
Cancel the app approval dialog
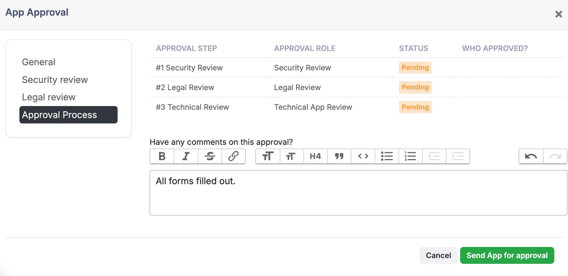click(x=438, y=255)
